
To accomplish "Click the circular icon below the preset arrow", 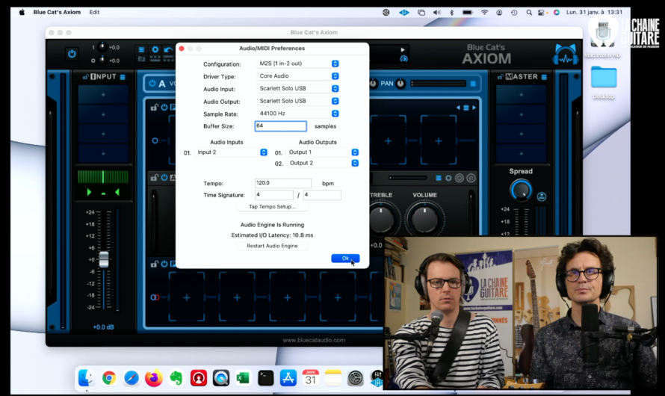I will pyautogui.click(x=403, y=59).
